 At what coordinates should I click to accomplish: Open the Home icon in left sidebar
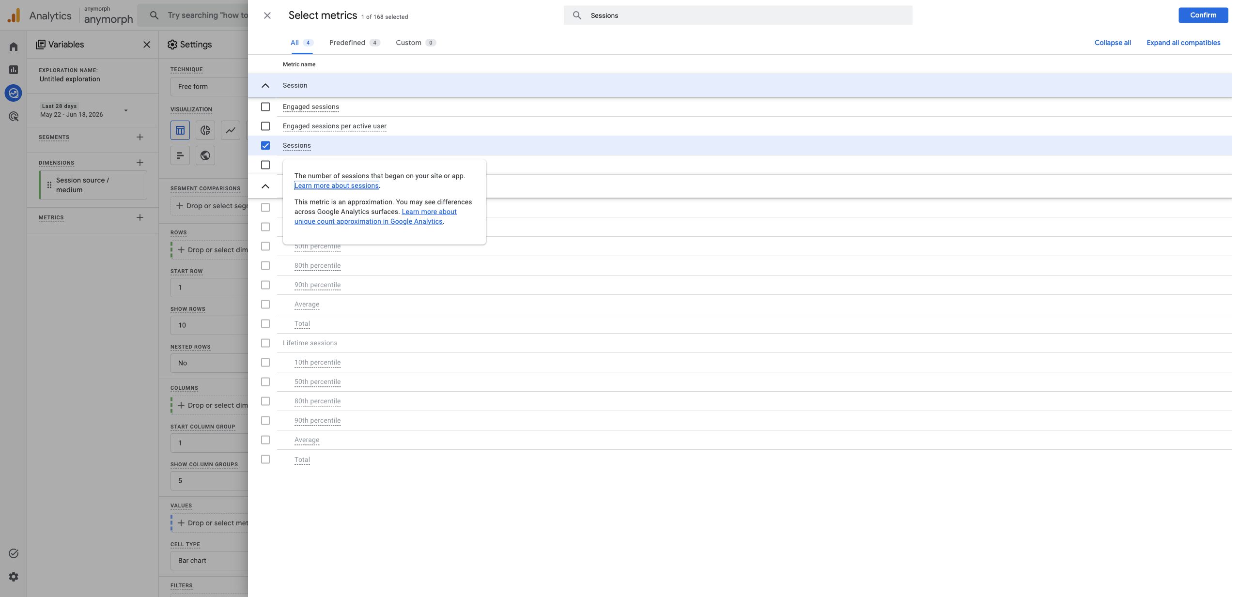coord(14,46)
